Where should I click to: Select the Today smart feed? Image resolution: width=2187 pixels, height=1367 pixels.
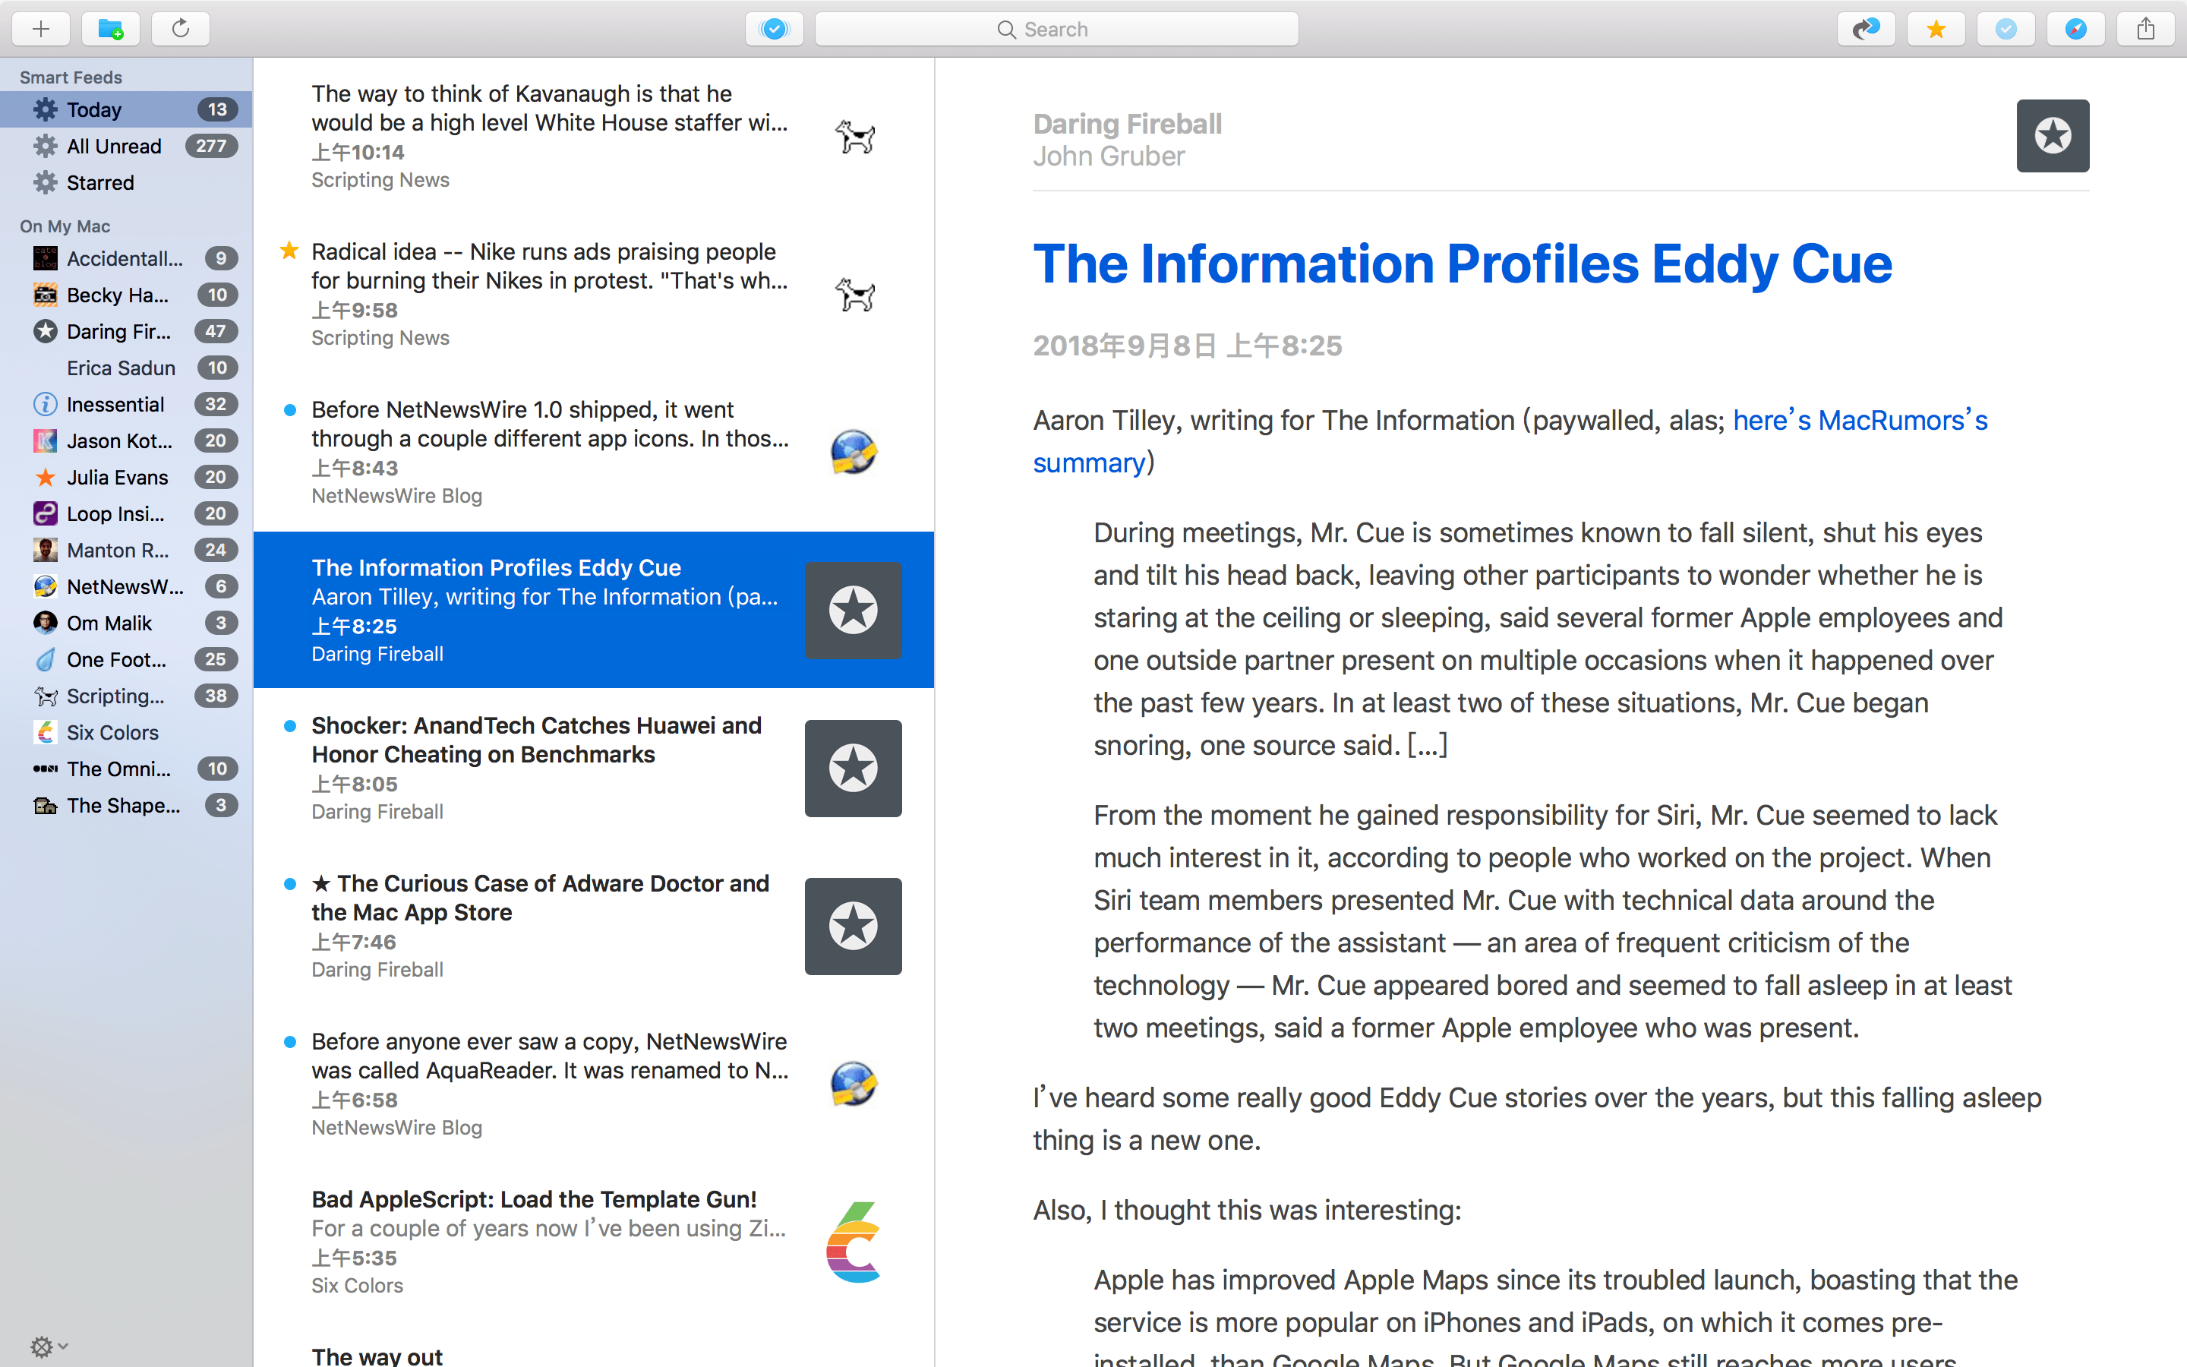(127, 109)
